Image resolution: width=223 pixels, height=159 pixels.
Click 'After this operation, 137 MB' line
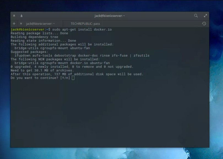(77, 74)
